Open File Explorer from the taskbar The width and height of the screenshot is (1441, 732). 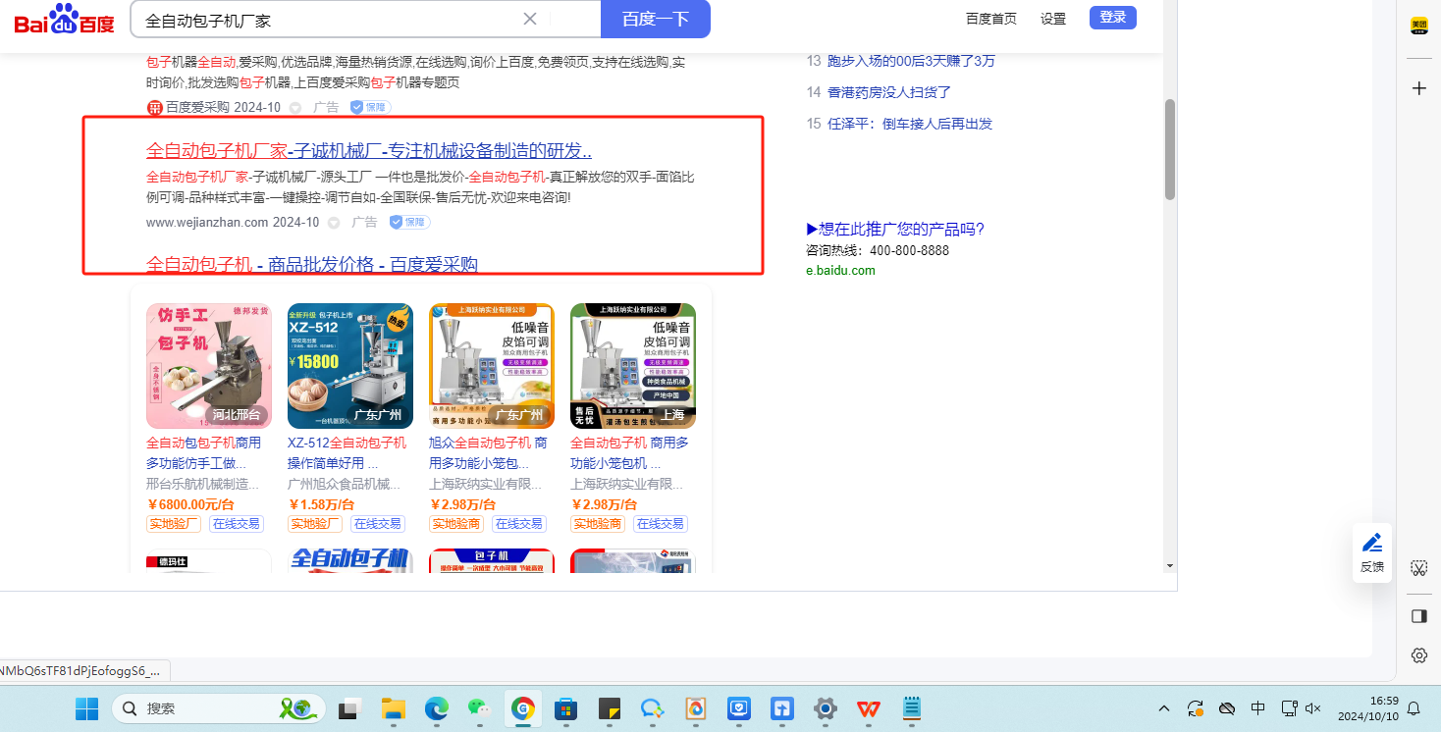point(394,708)
